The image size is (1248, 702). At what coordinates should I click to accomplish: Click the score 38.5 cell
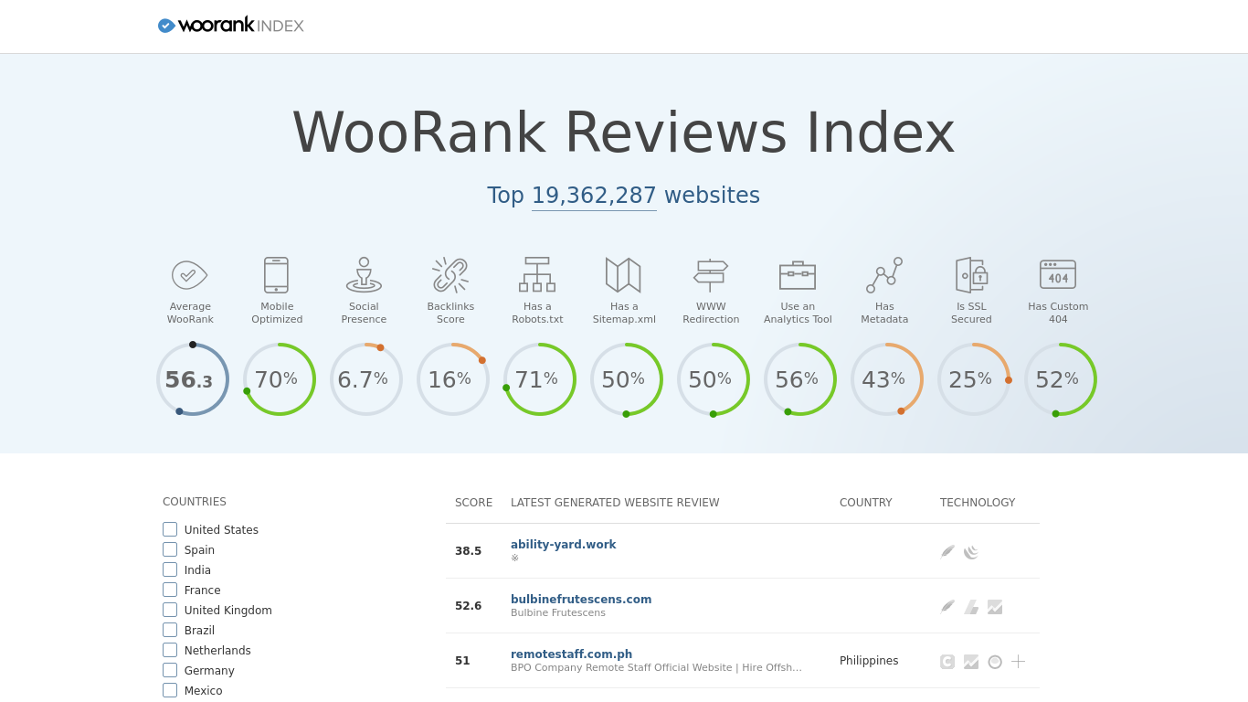(468, 551)
